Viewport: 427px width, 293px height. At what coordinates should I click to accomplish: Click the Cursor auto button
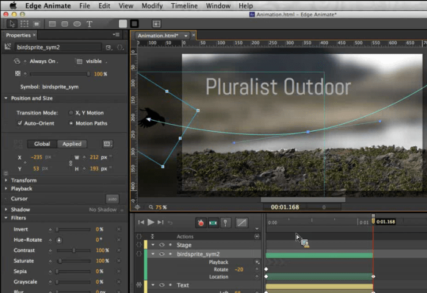point(112,199)
